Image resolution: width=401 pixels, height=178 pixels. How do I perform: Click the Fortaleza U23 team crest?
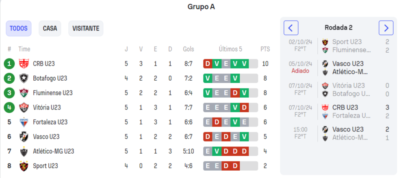coord(24,122)
